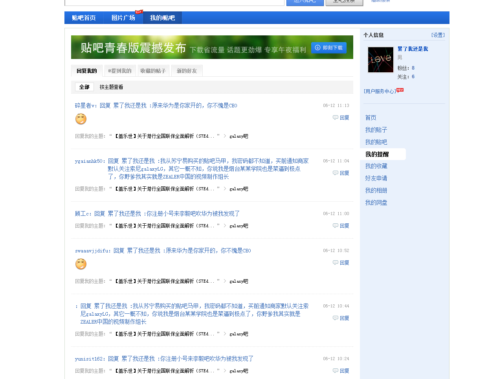Image resolution: width=499 pixels, height=379 pixels.
Task: Open 好友申请 in the sidebar
Action: [x=376, y=178]
